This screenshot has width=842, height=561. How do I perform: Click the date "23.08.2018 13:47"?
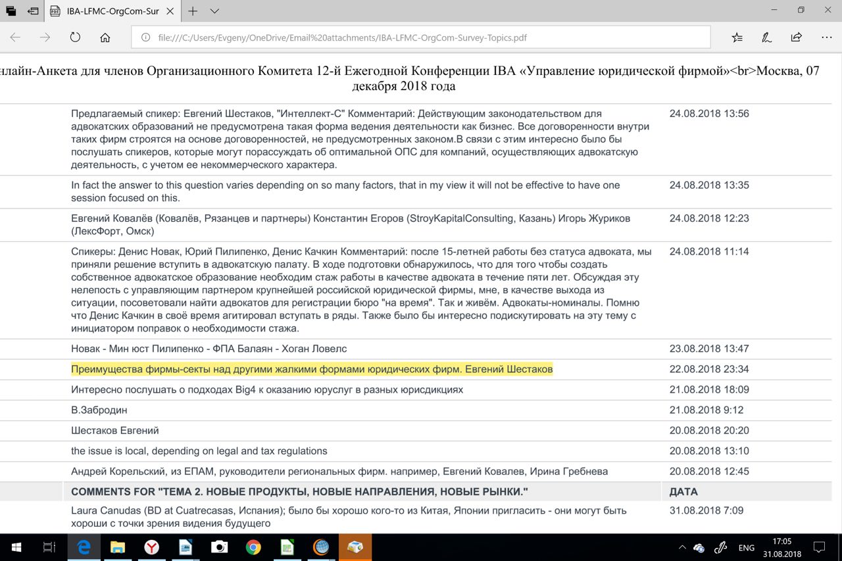(709, 349)
